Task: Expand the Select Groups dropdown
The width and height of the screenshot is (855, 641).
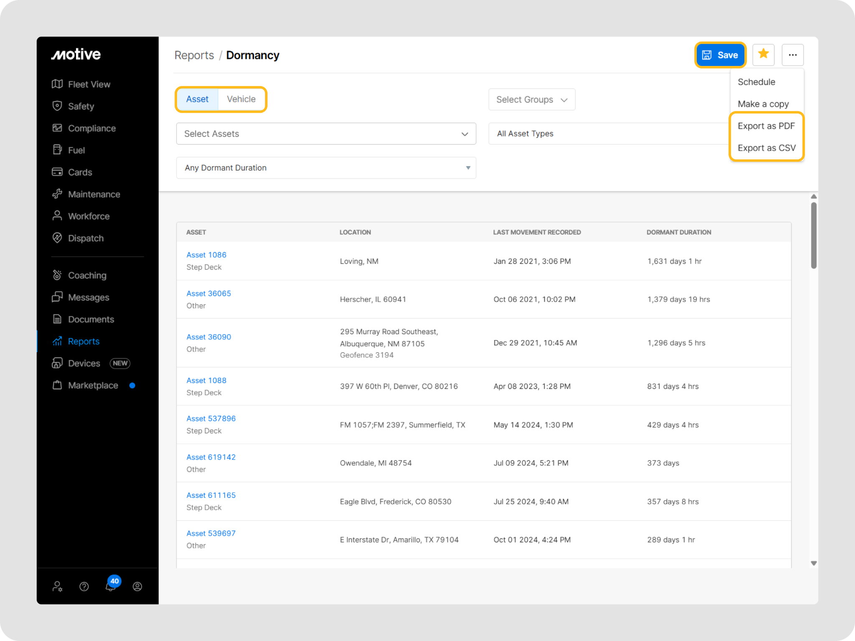Action: (x=531, y=100)
